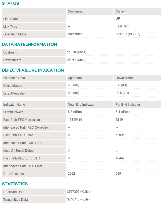Click the DATA RATE INFORMATION heading
The image size is (167, 205).
click(x=29, y=44)
